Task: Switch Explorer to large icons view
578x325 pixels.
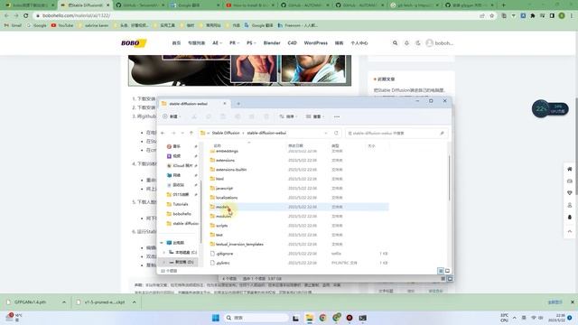Action: [448, 271]
